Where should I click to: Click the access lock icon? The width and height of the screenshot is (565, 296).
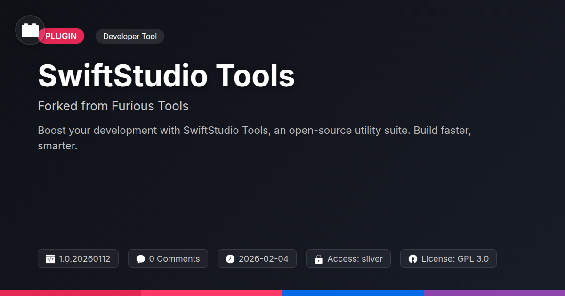click(319, 259)
